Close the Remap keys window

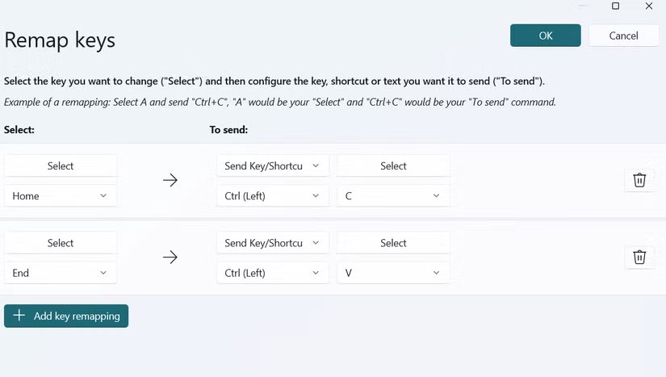[649, 6]
